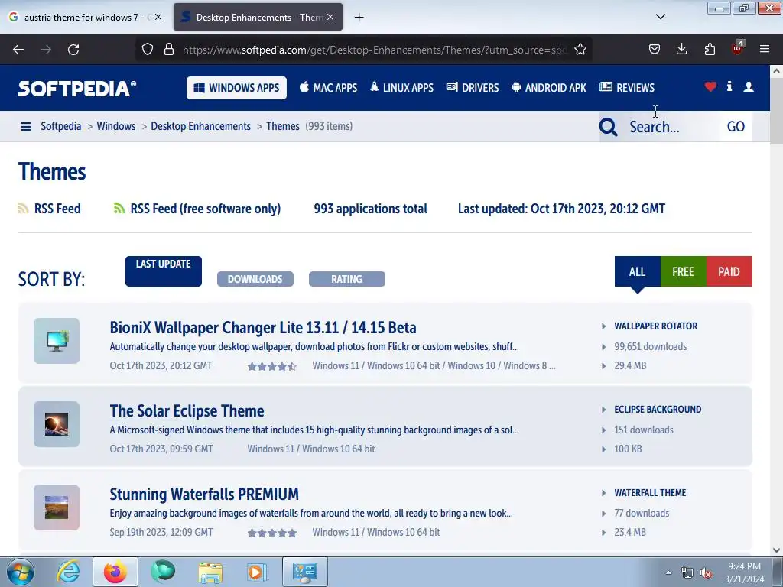The height and width of the screenshot is (587, 783).
Task: Reload the current page
Action: pos(73,50)
